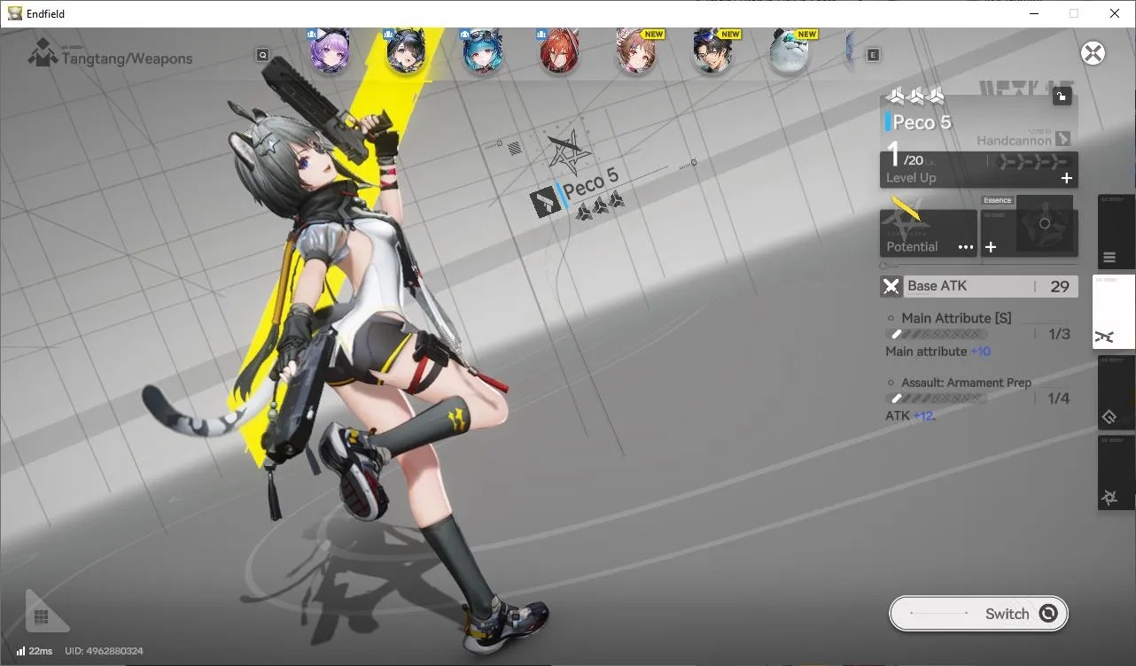Open the crossed weapons side tab
This screenshot has width=1136, height=666.
click(x=1114, y=312)
